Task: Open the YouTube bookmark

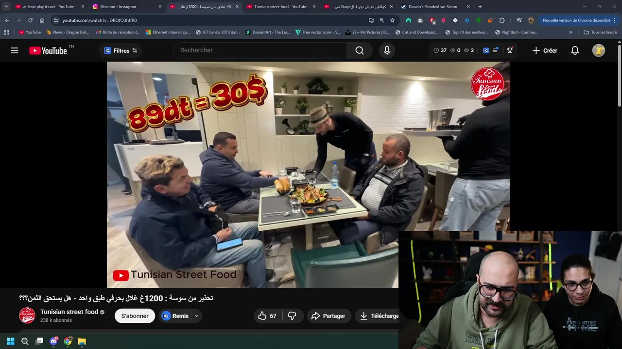Action: tap(30, 32)
